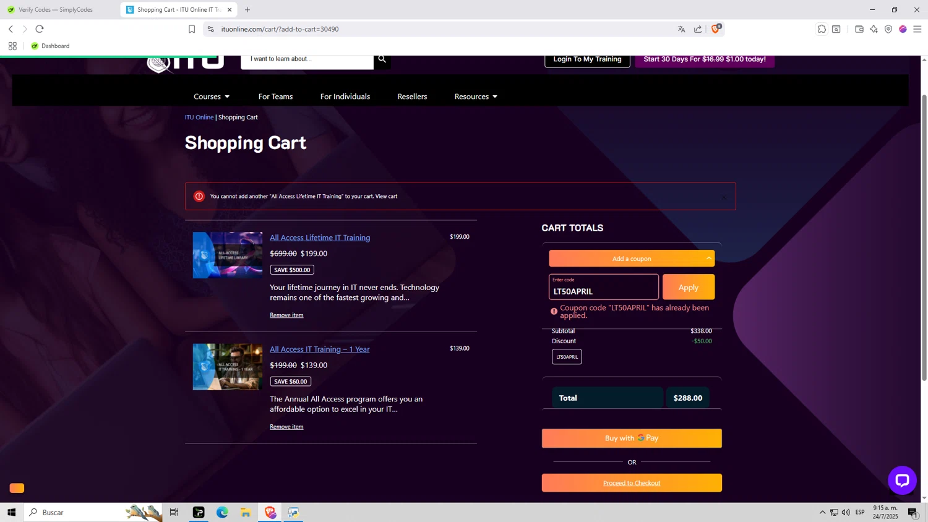Remove the All Access Lifetime IT Training item
The height and width of the screenshot is (522, 928).
click(286, 315)
